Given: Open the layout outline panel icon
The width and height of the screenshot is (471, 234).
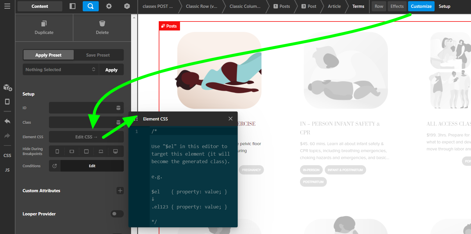Looking at the screenshot, I should [73, 6].
